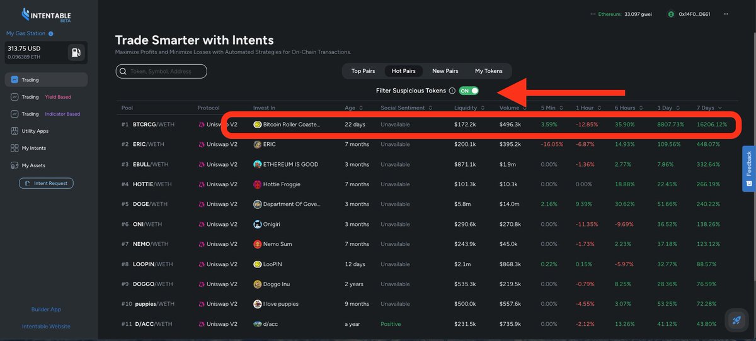Click the Uniswap icon in the DOGE row
The image size is (756, 341).
[x=202, y=204]
